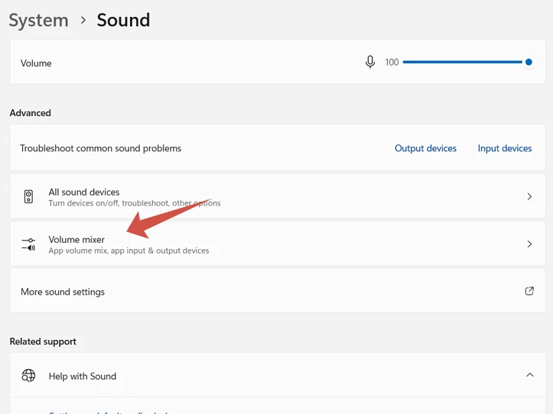Viewport: 553px width, 414px height.
Task: Click the Volume mixer title text
Action: 76,239
